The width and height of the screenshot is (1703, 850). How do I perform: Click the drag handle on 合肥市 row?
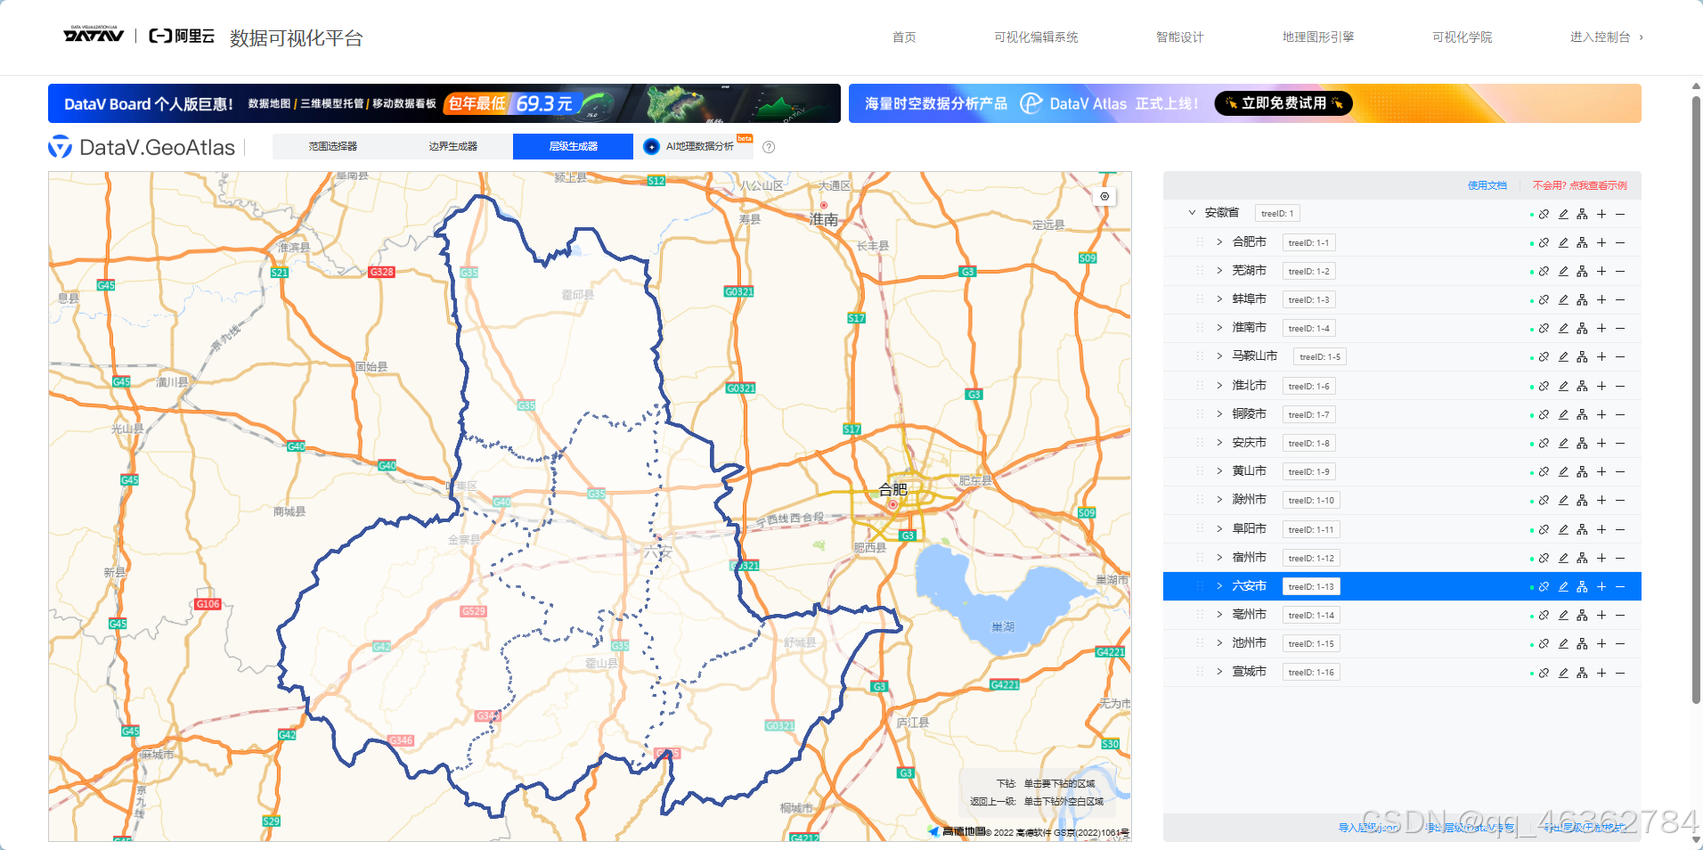tap(1199, 242)
